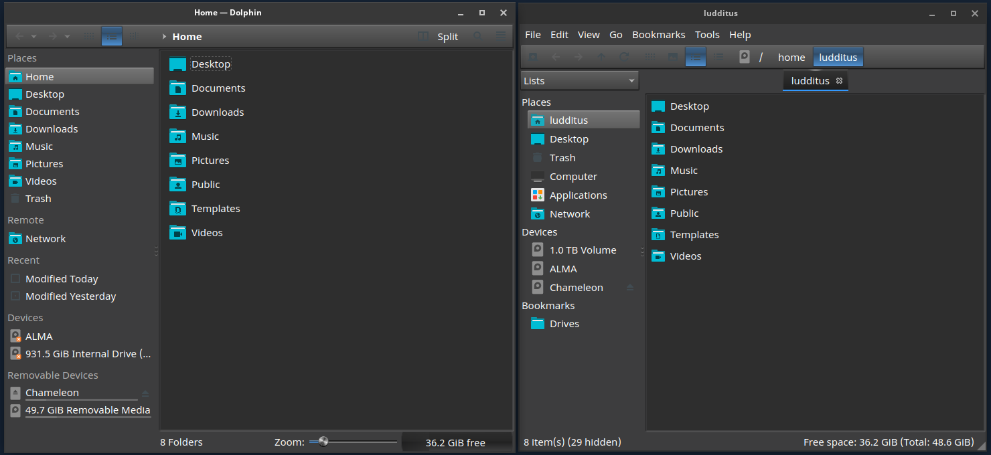Expand breadcrumb arrow before Home in Dolphin

(164, 37)
